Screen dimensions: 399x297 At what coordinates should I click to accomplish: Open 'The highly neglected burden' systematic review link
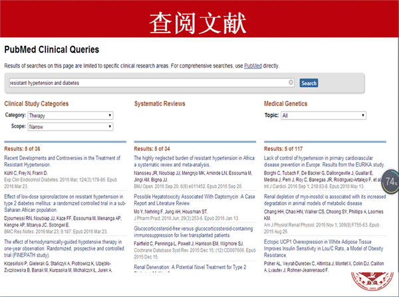click(x=195, y=161)
